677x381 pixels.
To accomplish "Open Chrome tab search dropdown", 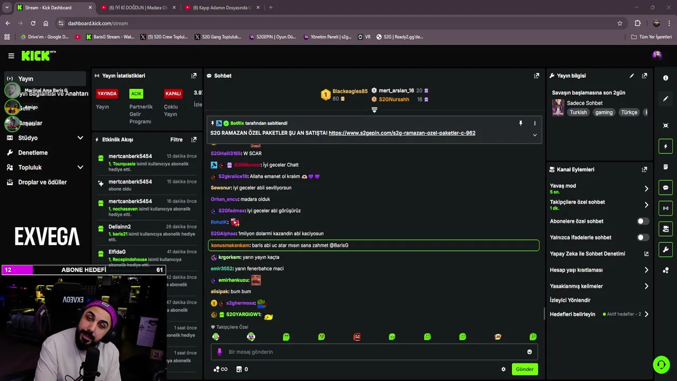I will 7,7.
